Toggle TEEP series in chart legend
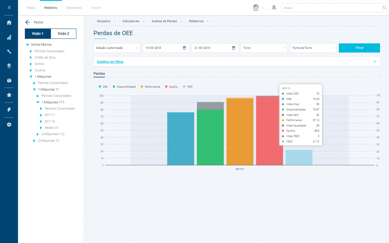The image size is (389, 243). point(189,87)
